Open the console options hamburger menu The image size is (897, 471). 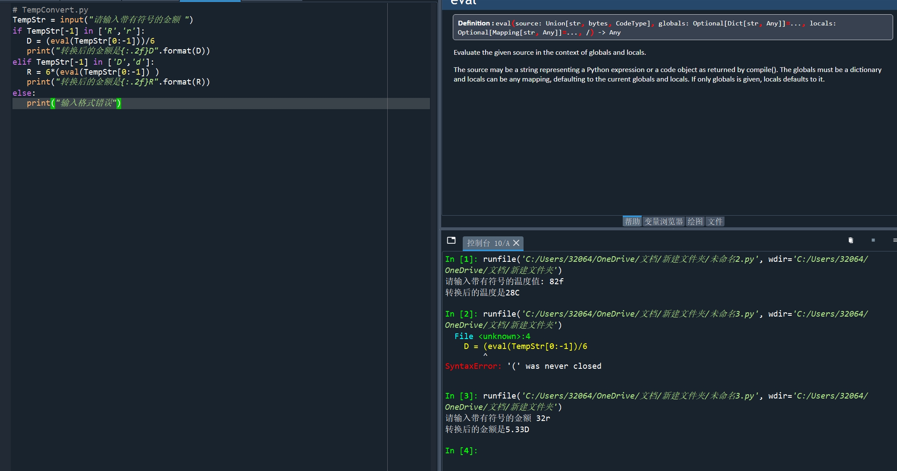[894, 240]
